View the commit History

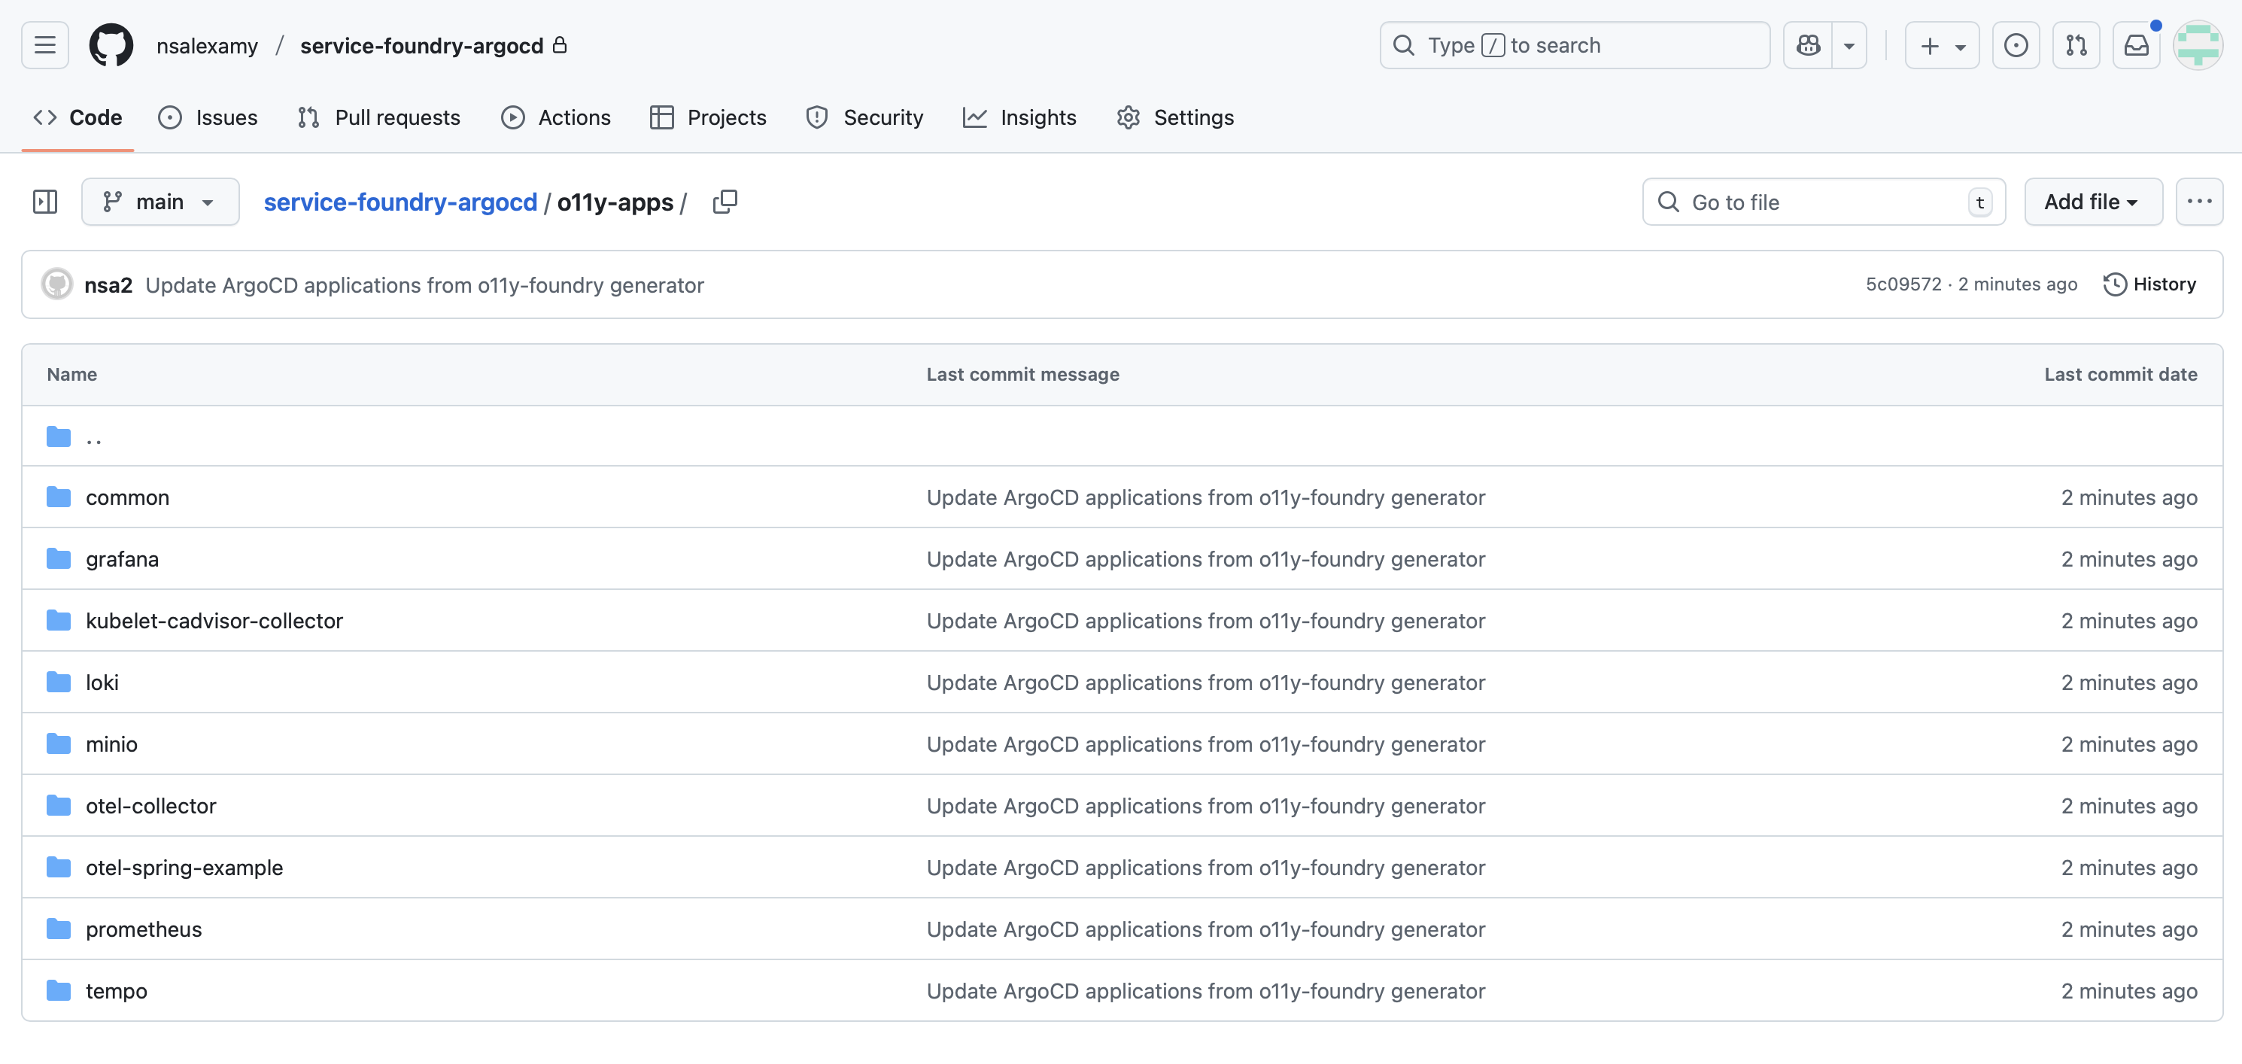coord(2149,284)
